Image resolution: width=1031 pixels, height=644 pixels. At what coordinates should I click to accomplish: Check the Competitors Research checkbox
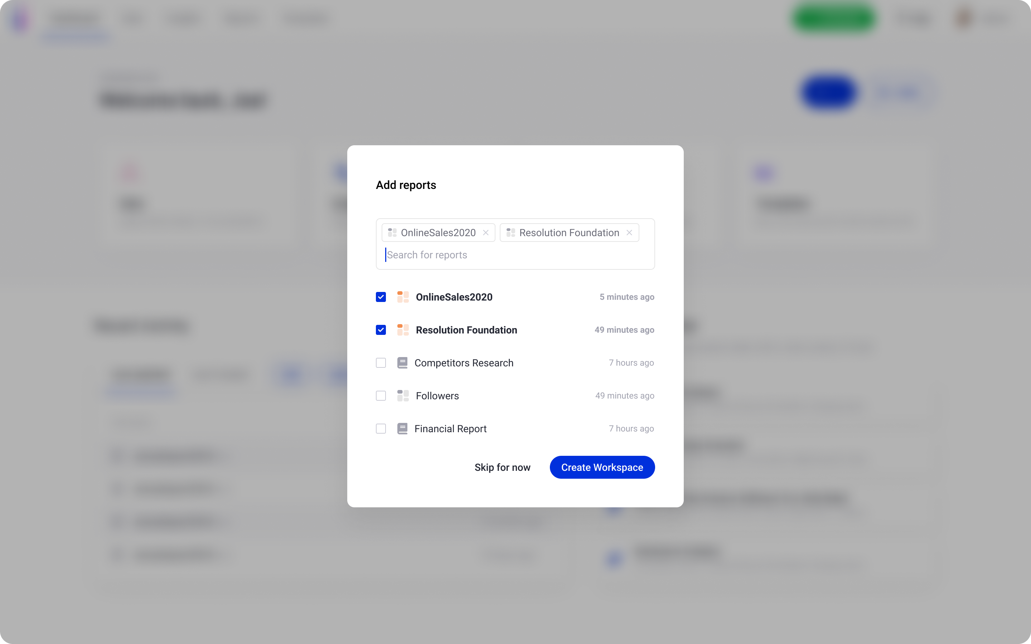tap(381, 363)
